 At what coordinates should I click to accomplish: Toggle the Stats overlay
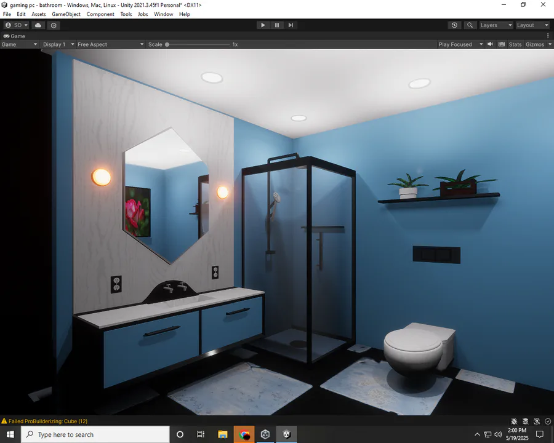pyautogui.click(x=515, y=44)
